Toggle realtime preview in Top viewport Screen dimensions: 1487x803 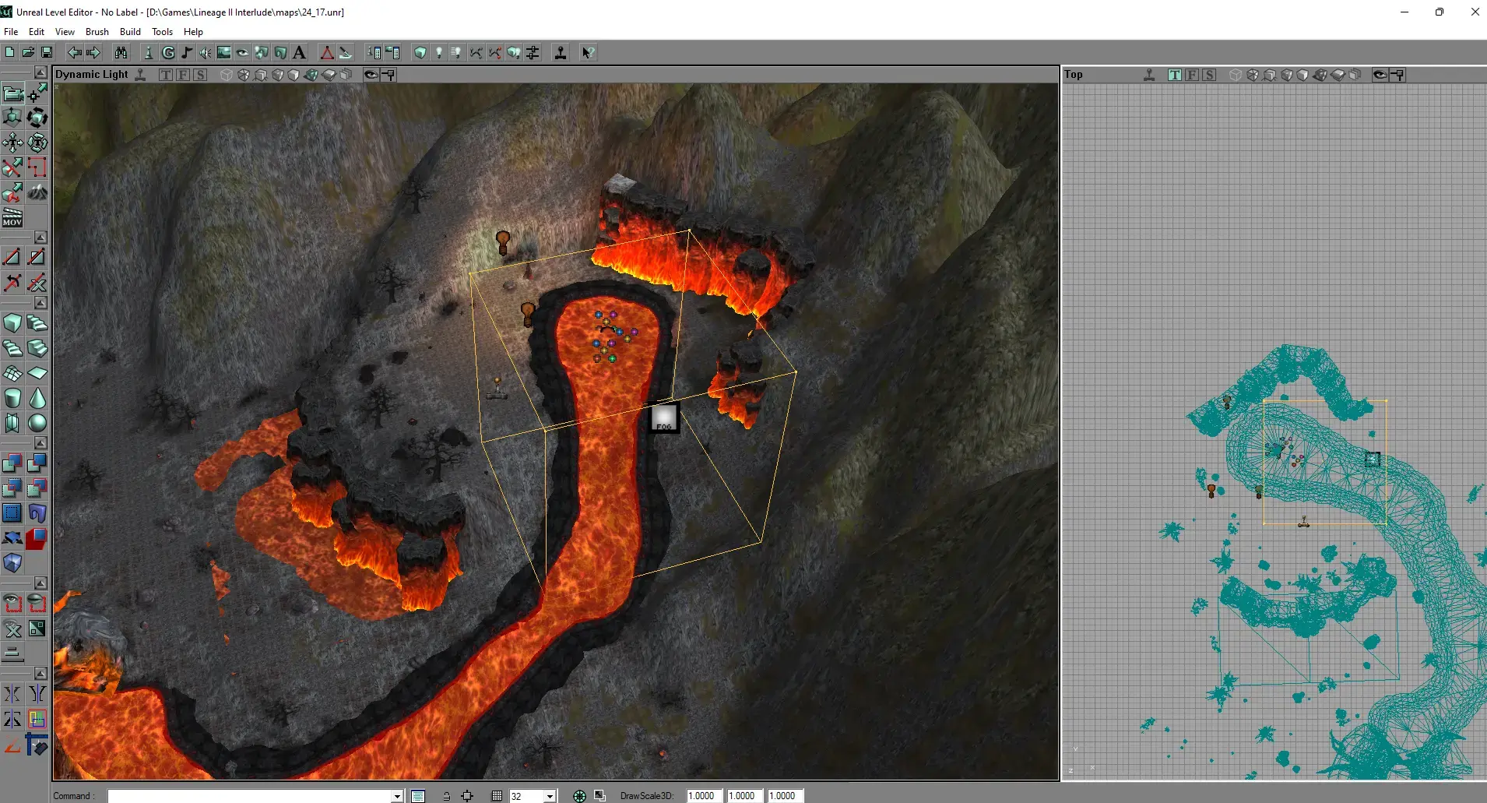pos(1149,75)
